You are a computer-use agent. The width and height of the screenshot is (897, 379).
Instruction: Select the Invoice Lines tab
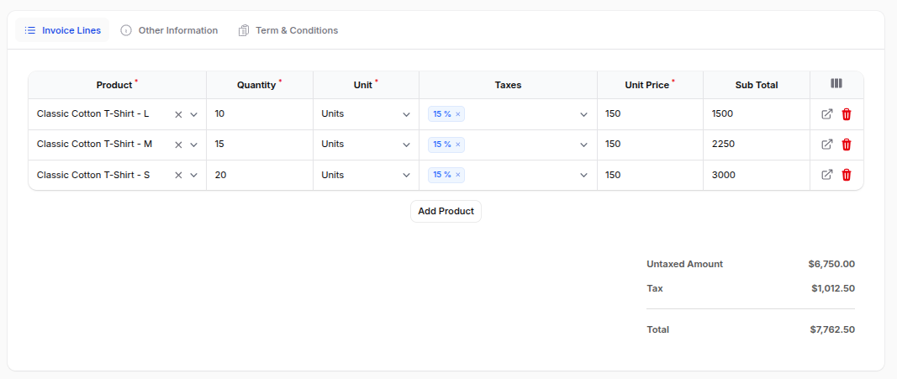63,30
